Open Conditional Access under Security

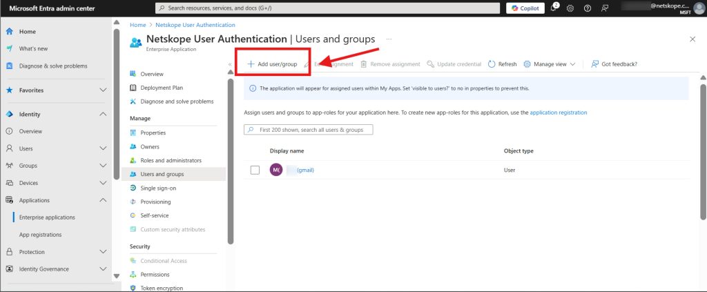point(164,261)
